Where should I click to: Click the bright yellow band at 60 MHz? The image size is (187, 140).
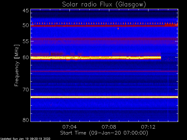[96, 58]
